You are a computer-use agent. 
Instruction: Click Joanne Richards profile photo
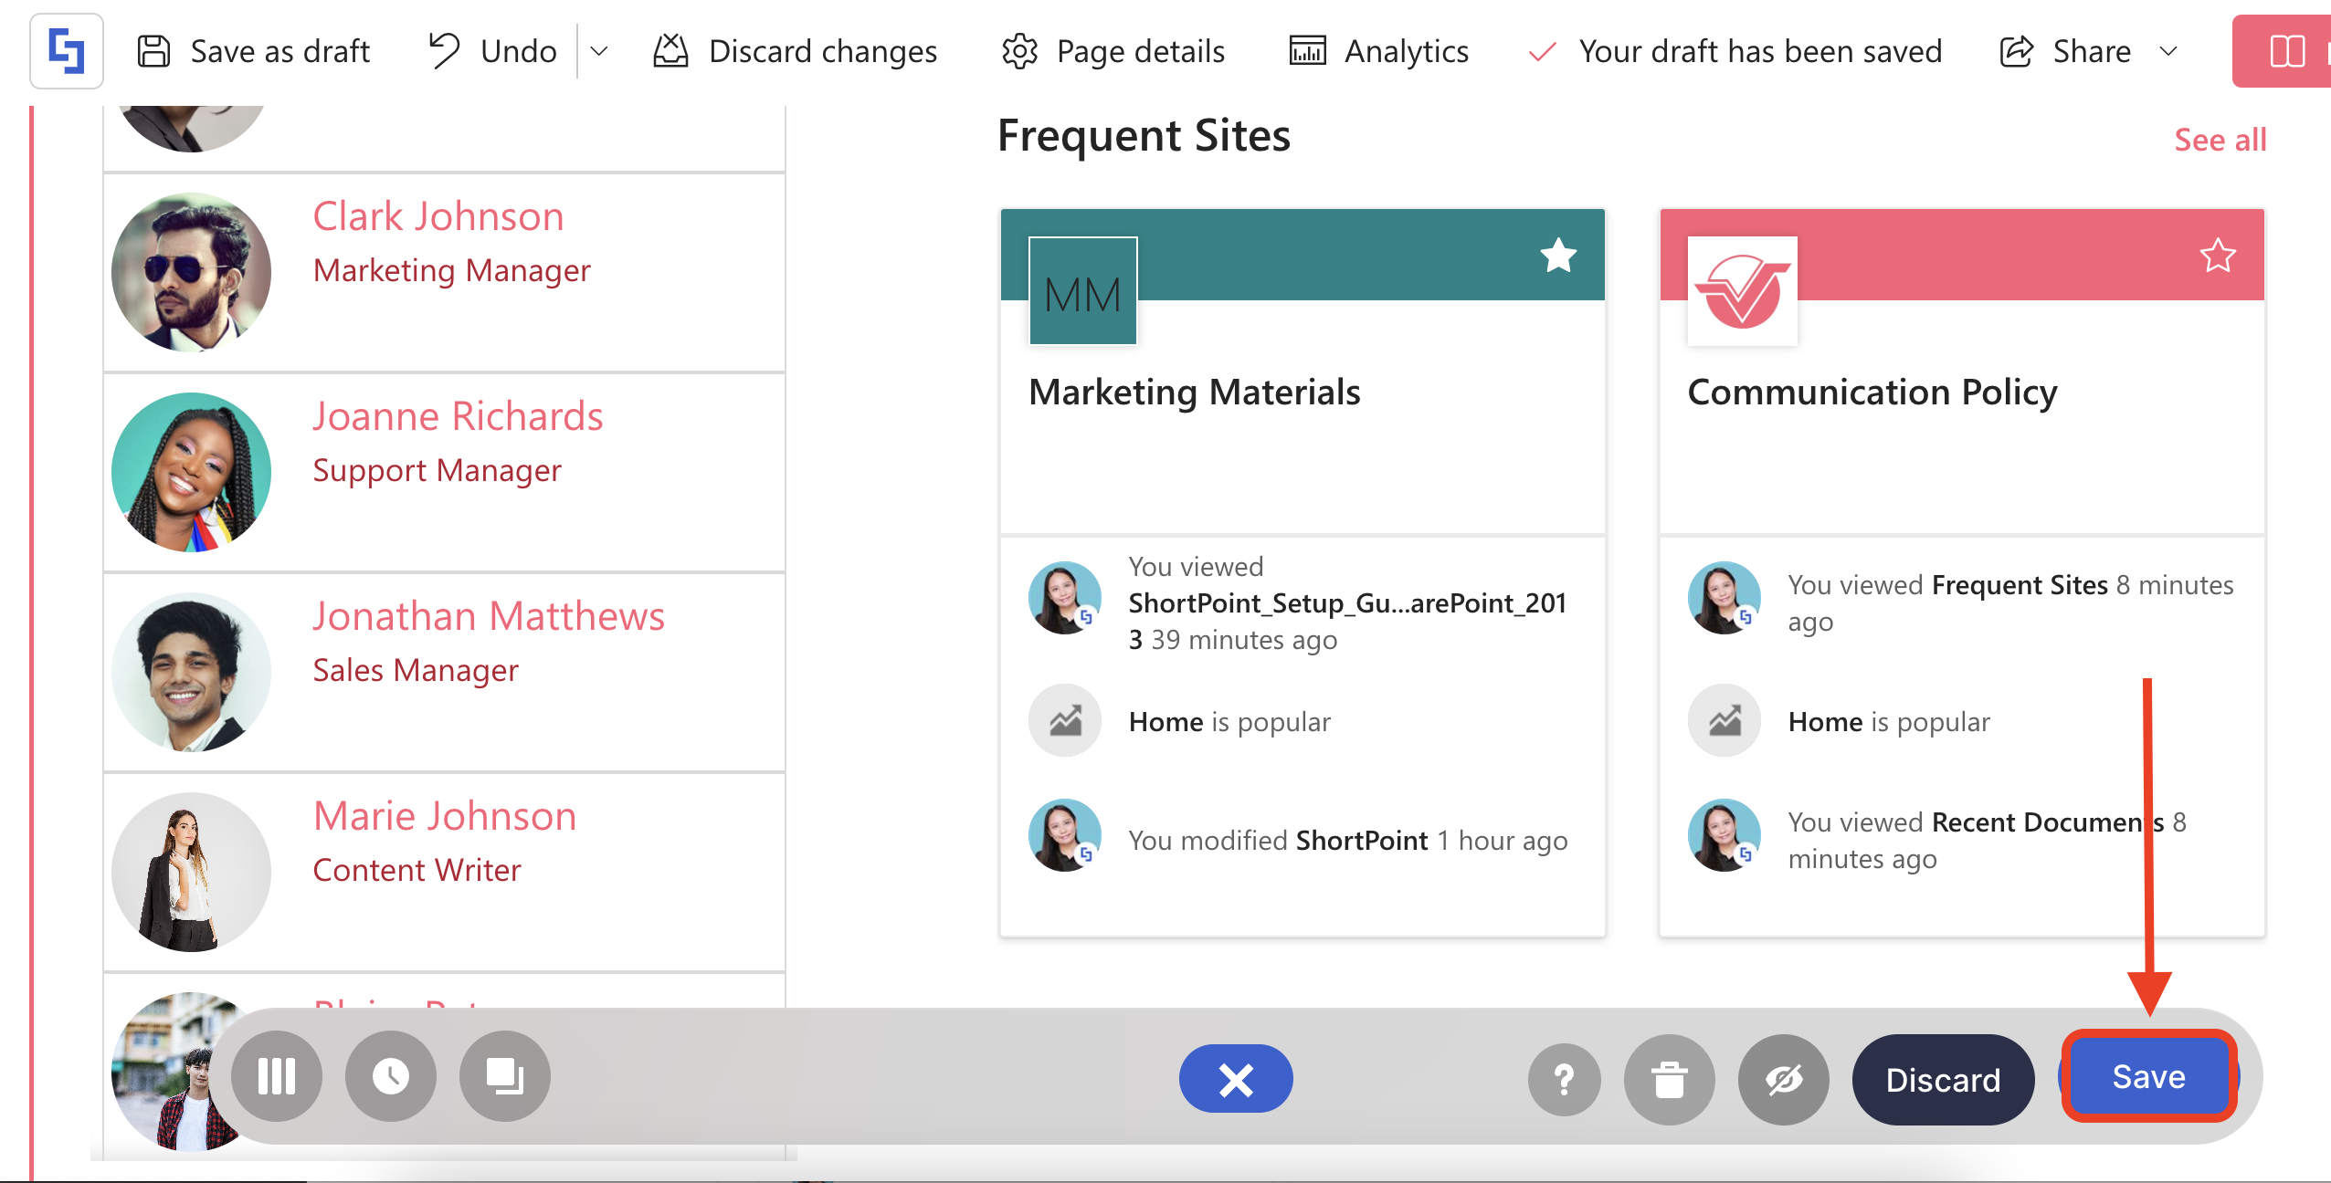click(191, 472)
